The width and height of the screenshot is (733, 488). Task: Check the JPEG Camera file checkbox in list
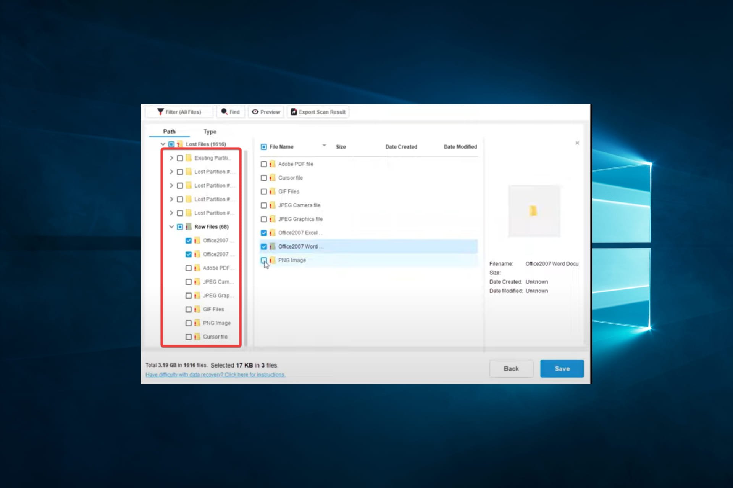click(264, 205)
